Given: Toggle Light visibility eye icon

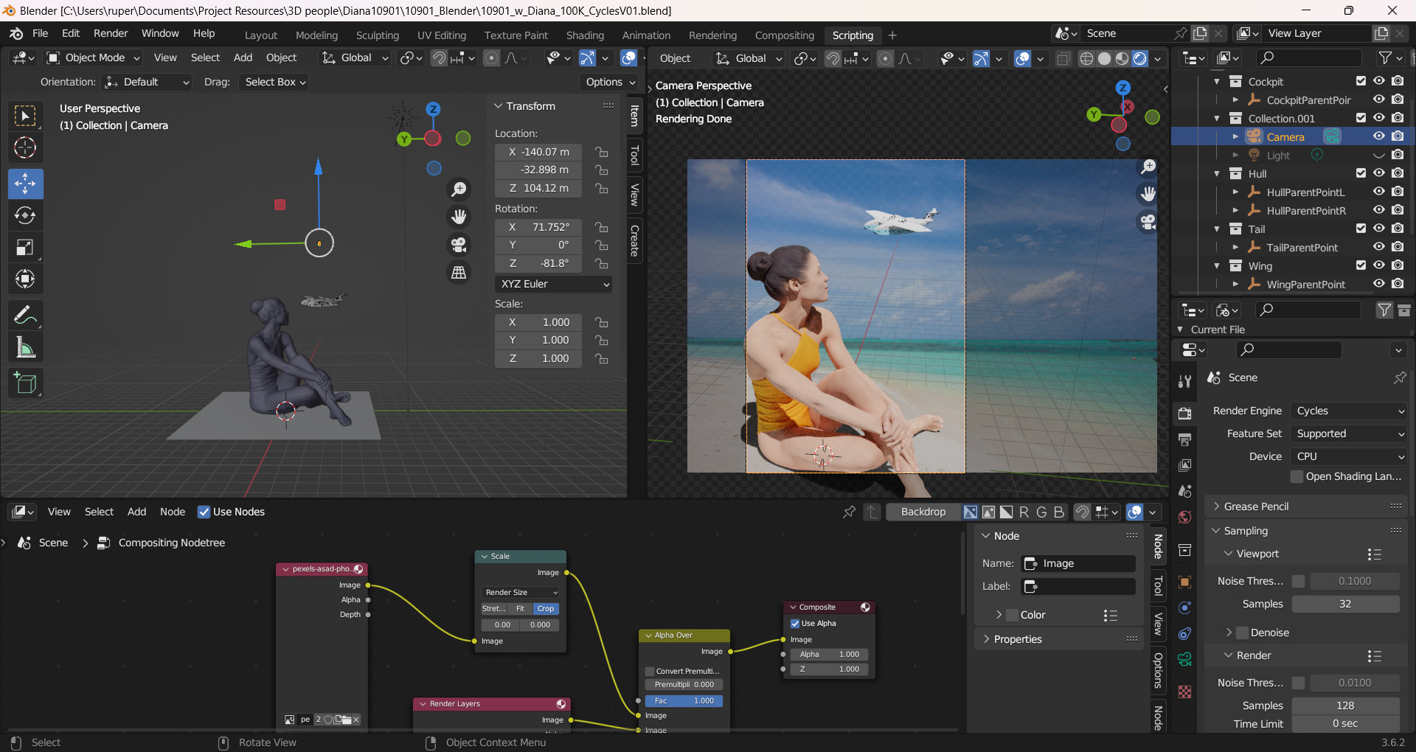Looking at the screenshot, I should click(1379, 155).
